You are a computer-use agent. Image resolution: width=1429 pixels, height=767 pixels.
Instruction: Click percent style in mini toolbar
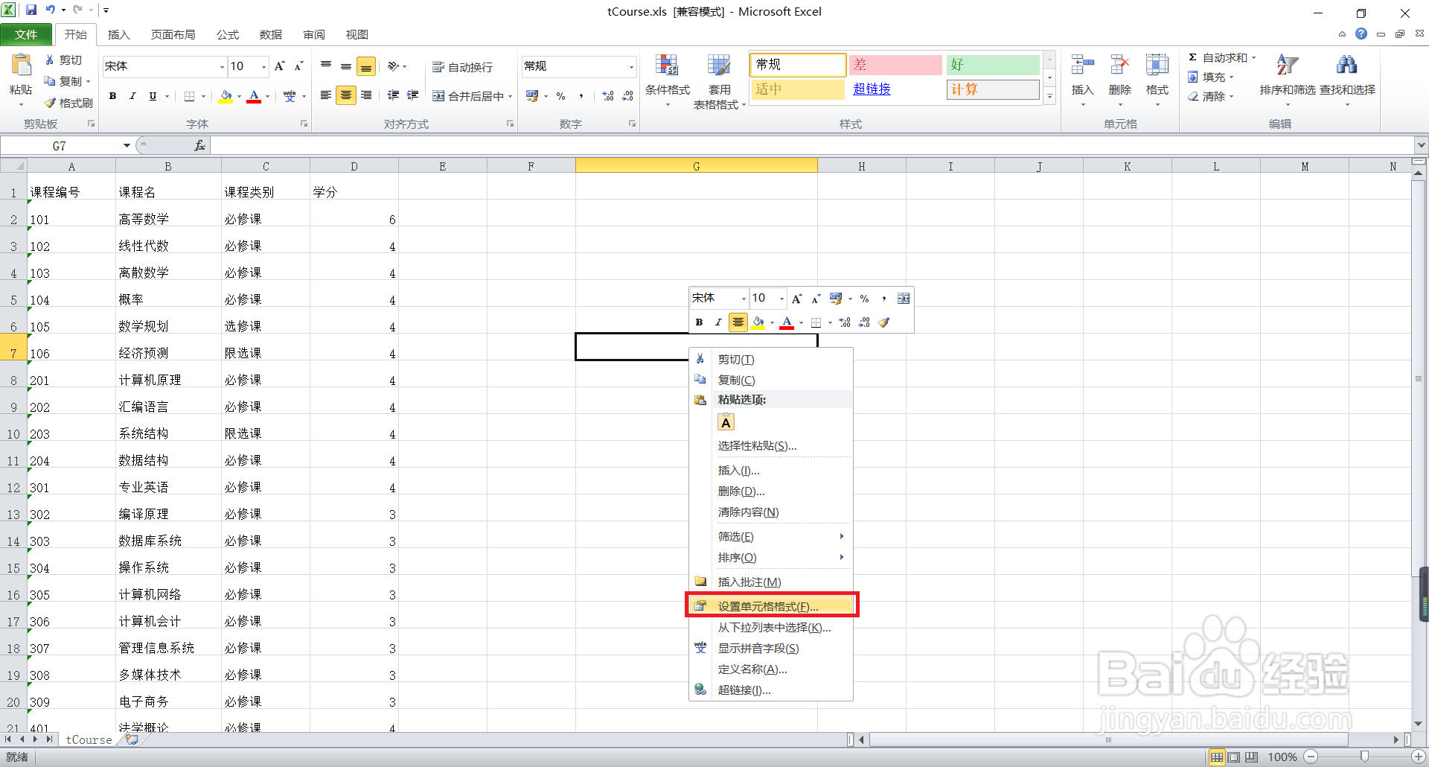(864, 299)
